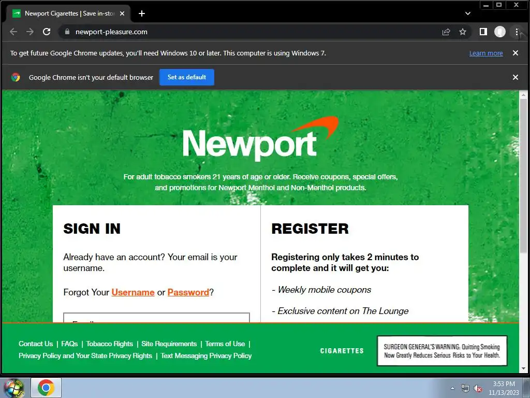Focus the Email input field
530x398 pixels.
pos(156,318)
